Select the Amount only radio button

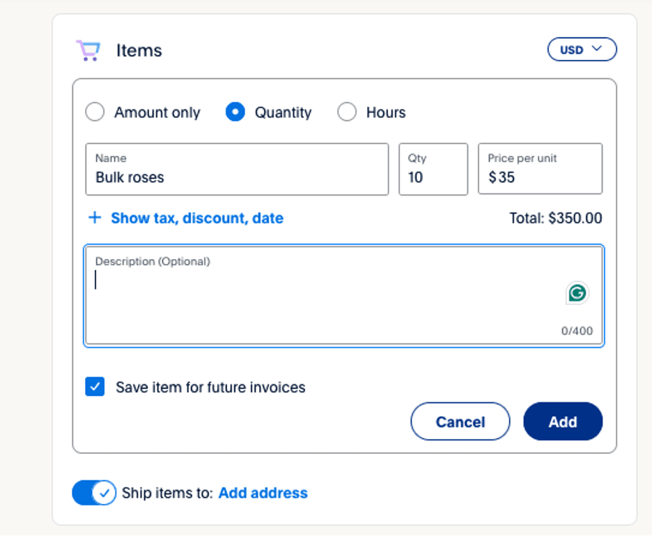coord(95,111)
